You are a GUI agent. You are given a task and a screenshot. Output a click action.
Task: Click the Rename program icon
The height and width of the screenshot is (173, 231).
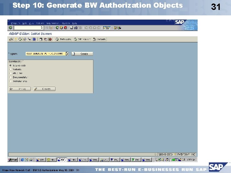tap(50, 39)
